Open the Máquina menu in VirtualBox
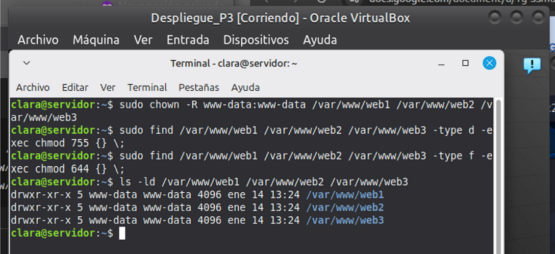 coord(96,40)
